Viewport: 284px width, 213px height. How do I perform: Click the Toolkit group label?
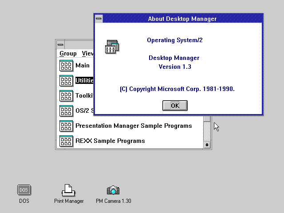point(84,95)
